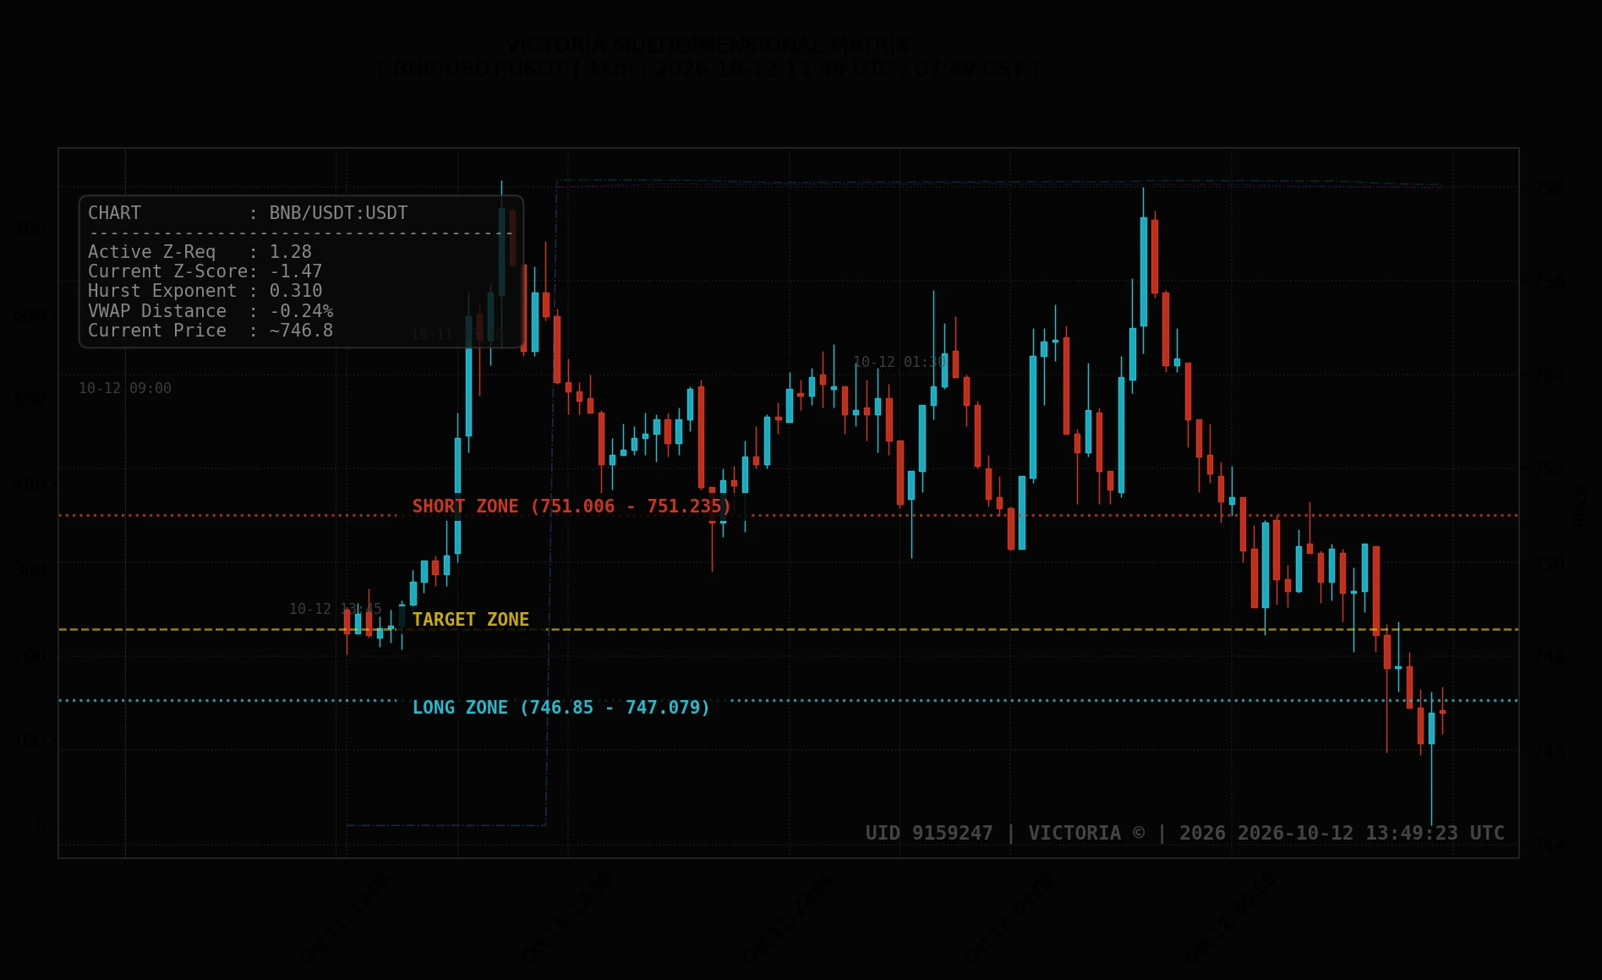Pick the 'Hurst Exponent : 0.310' row
1602x980 pixels.
pos(205,291)
